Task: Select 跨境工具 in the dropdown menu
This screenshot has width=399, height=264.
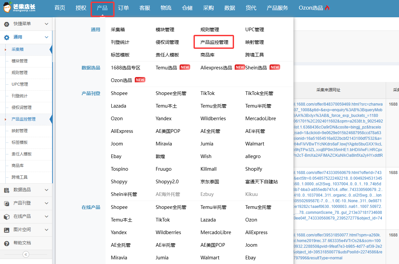Action: point(255,55)
